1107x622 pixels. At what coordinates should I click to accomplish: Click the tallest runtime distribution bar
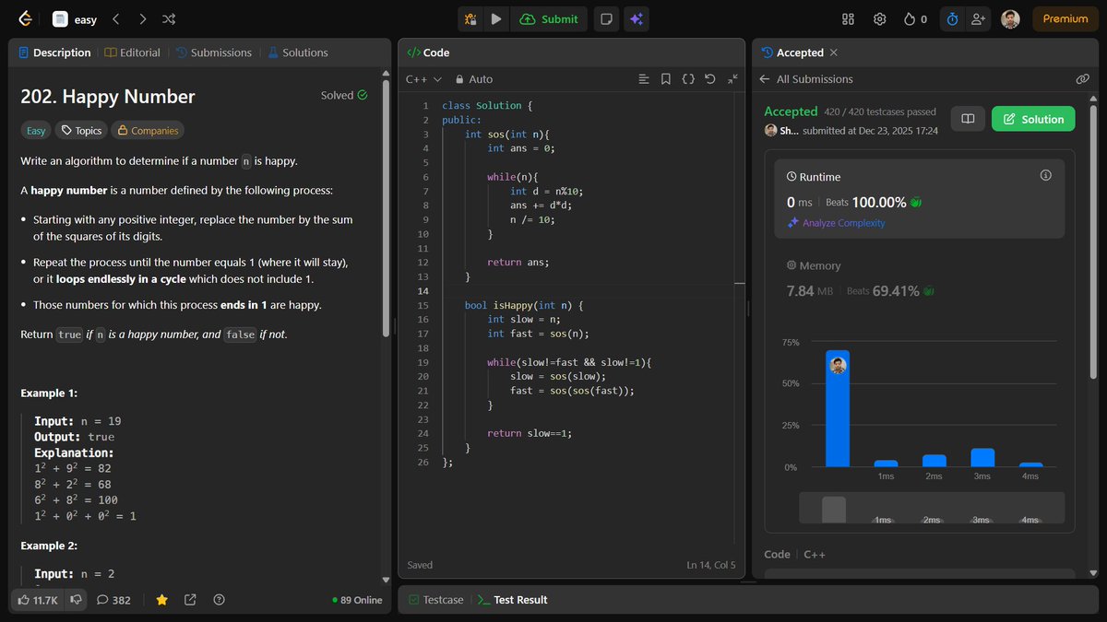pos(838,408)
